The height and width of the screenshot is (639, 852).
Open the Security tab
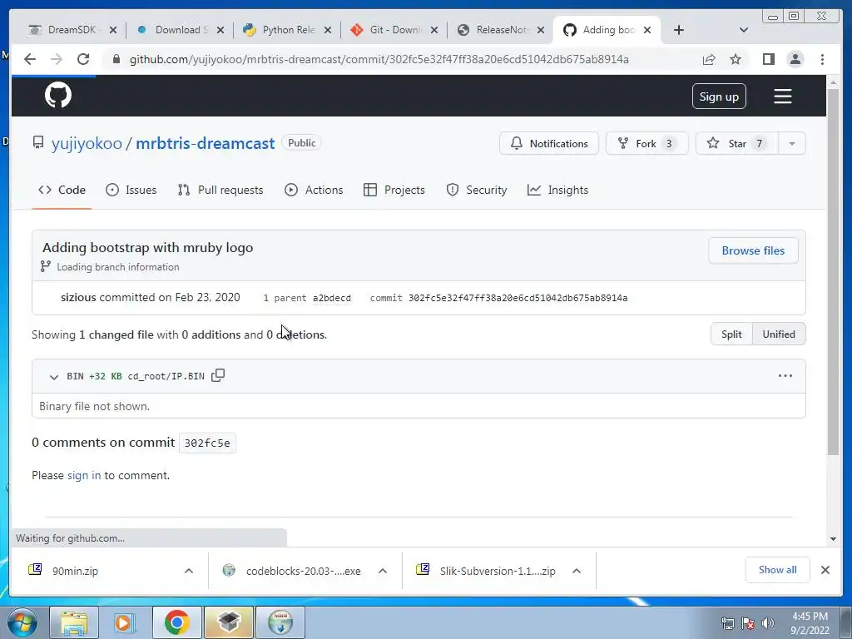click(477, 190)
